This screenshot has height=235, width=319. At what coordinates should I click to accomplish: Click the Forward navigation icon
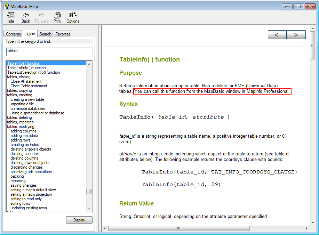(x=41, y=17)
